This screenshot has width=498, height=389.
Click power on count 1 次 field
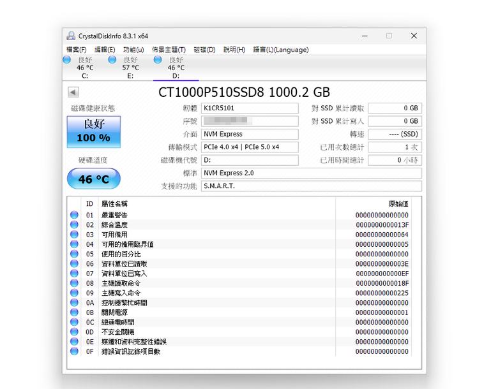395,147
